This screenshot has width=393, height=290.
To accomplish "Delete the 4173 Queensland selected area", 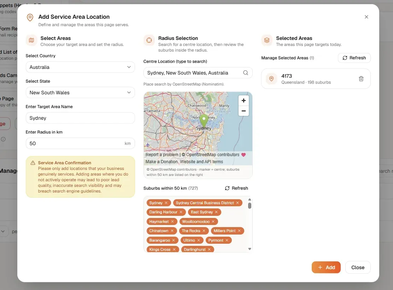I will 361,79.
